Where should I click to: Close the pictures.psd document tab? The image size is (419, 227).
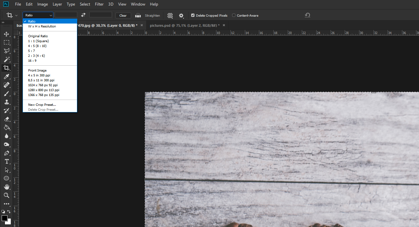click(224, 25)
